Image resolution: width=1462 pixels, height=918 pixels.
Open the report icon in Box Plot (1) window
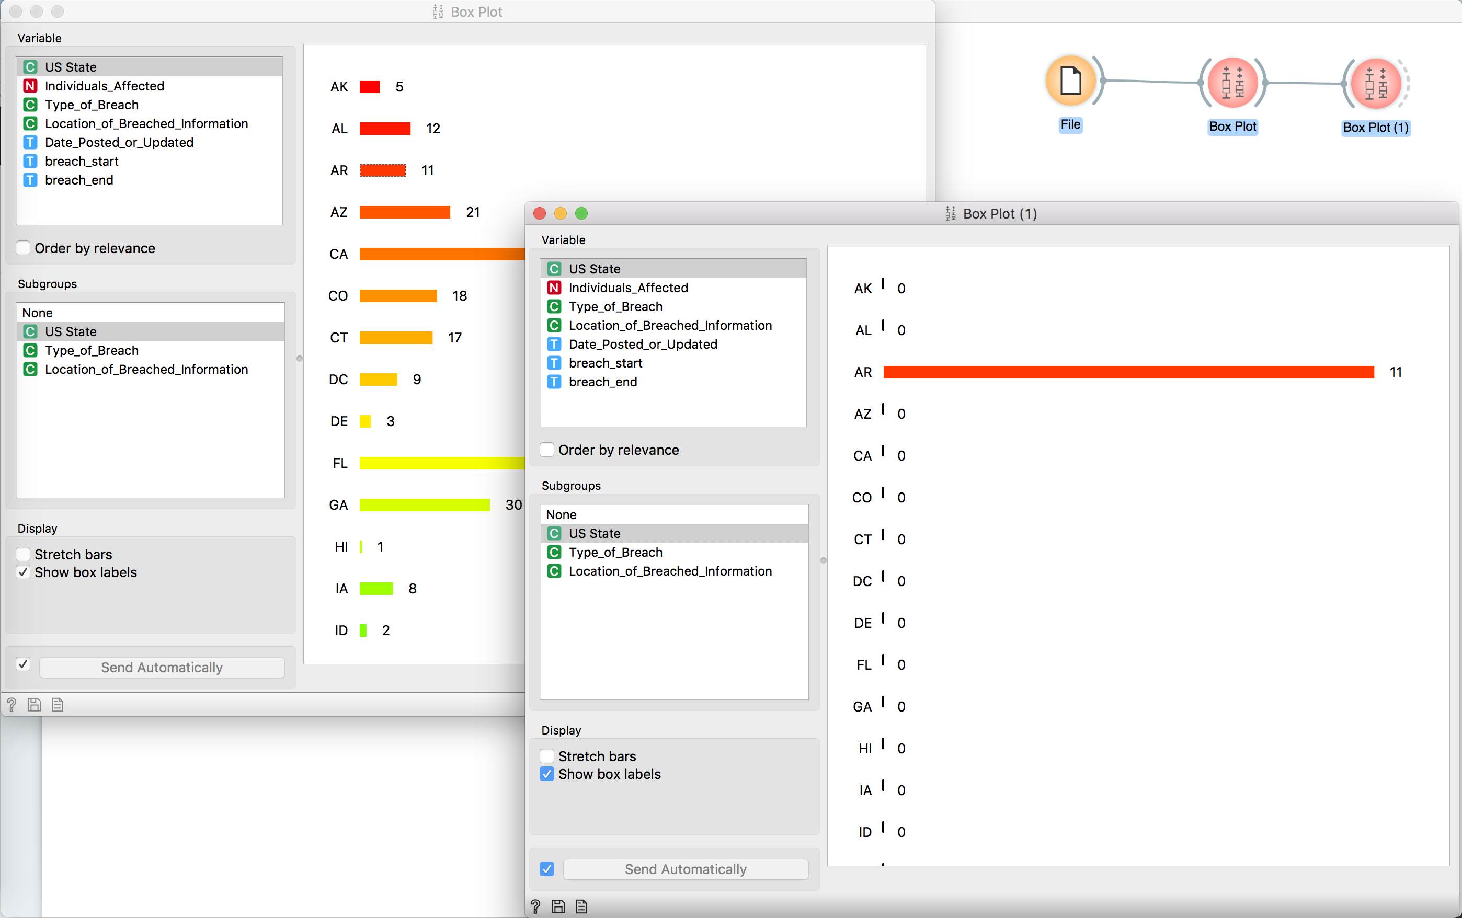581,906
